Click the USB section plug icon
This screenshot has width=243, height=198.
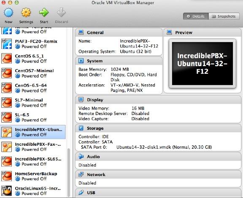pos(81,193)
